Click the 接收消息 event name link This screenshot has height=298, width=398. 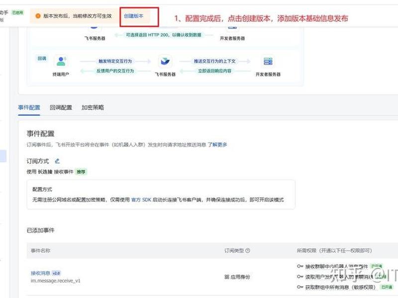coord(40,273)
